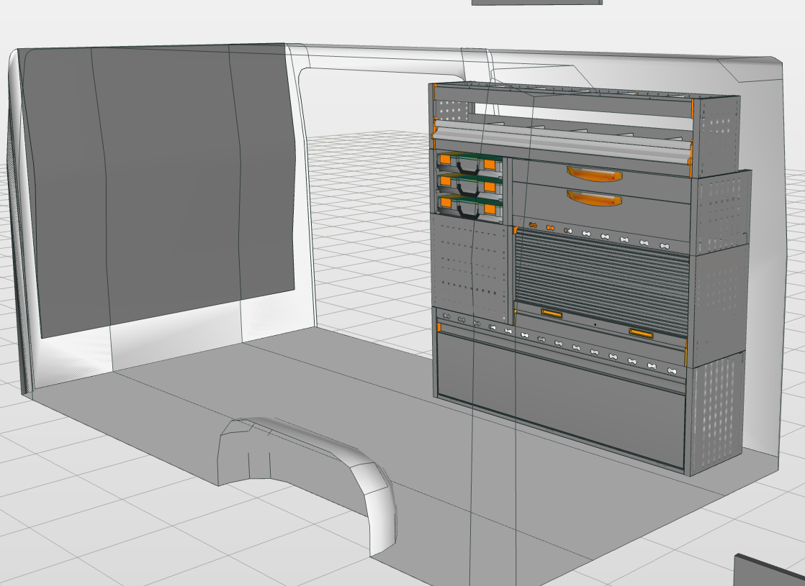Select the second orange drawer handle

pyautogui.click(x=594, y=197)
